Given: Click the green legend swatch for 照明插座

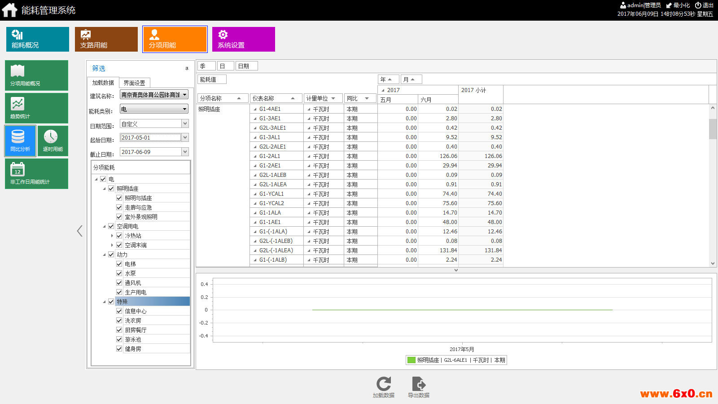Looking at the screenshot, I should pyautogui.click(x=412, y=360).
